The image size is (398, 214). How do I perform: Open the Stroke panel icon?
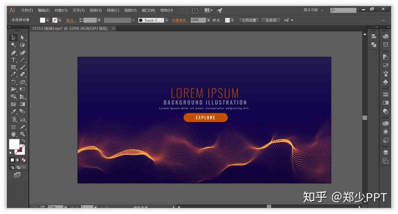tap(385, 94)
